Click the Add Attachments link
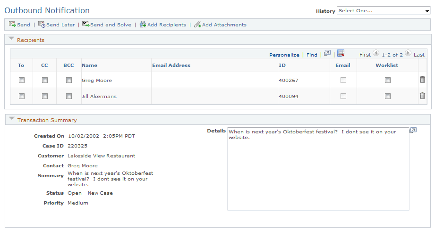Image resolution: width=435 pixels, height=230 pixels. [224, 25]
